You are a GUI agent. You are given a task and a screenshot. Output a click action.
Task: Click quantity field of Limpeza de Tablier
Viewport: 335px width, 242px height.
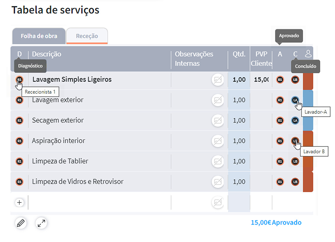[x=239, y=161]
